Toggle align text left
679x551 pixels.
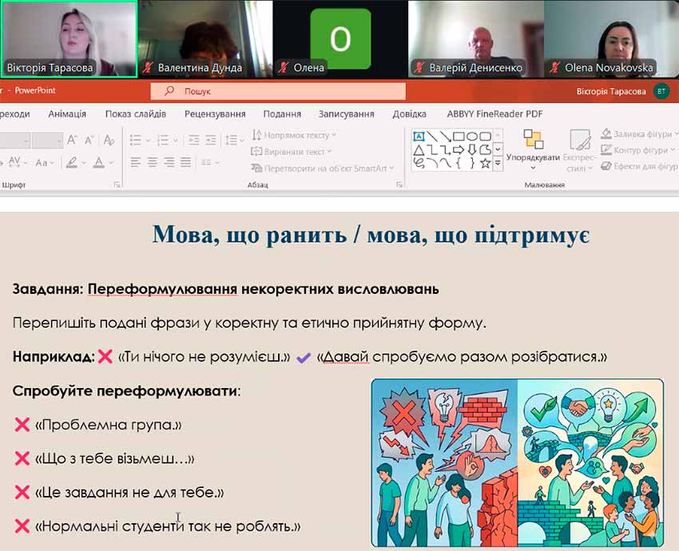135,162
